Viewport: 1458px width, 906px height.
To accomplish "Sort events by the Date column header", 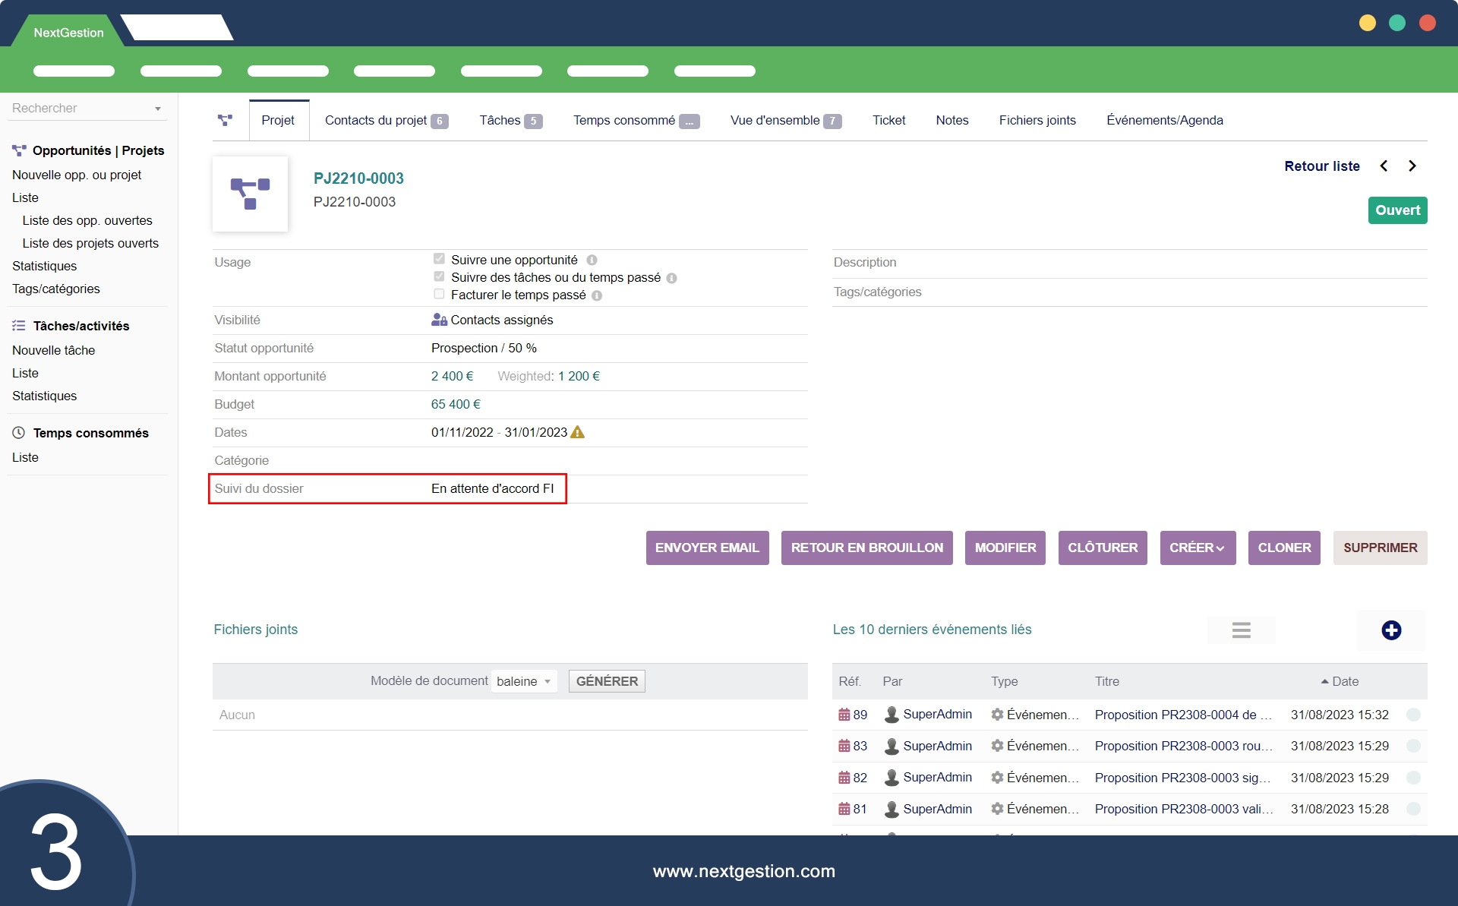I will tap(1344, 681).
